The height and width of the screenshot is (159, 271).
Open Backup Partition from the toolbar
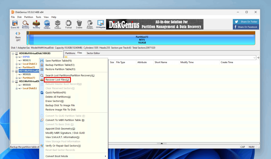coord(90,24)
